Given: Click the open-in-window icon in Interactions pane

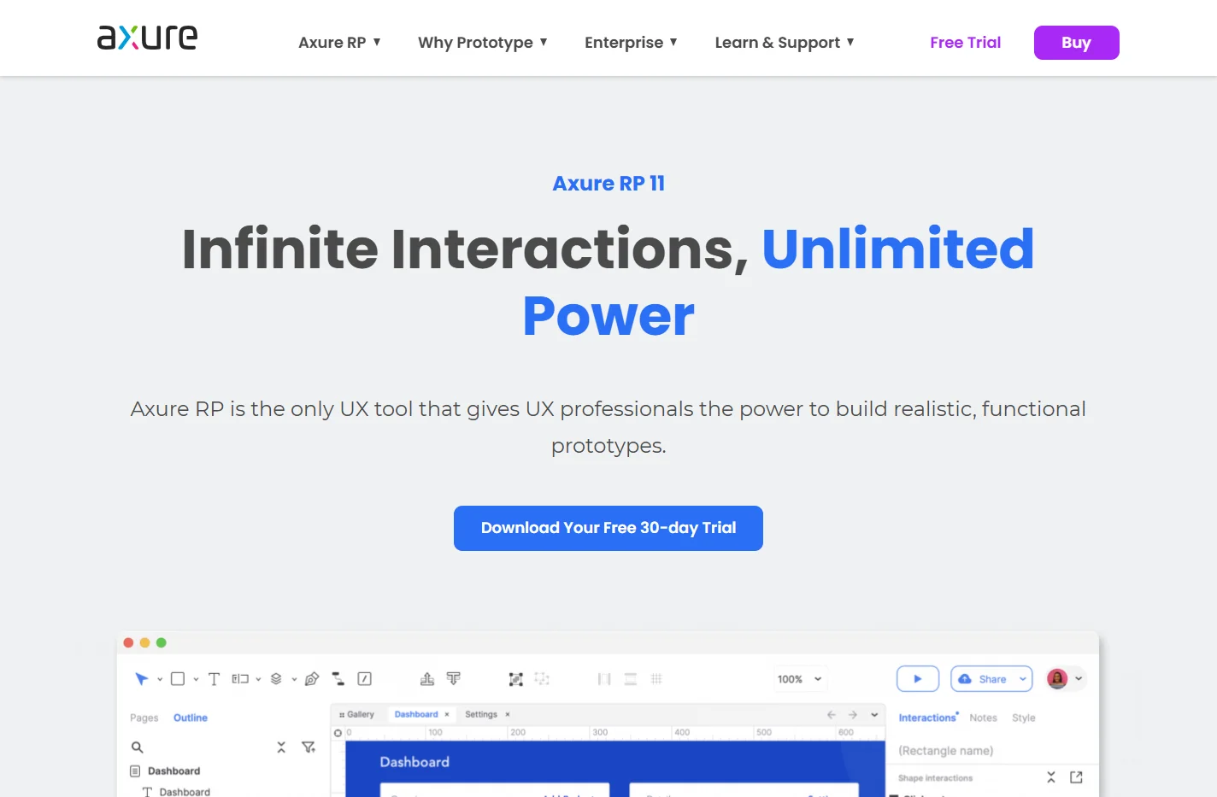Looking at the screenshot, I should point(1076,777).
